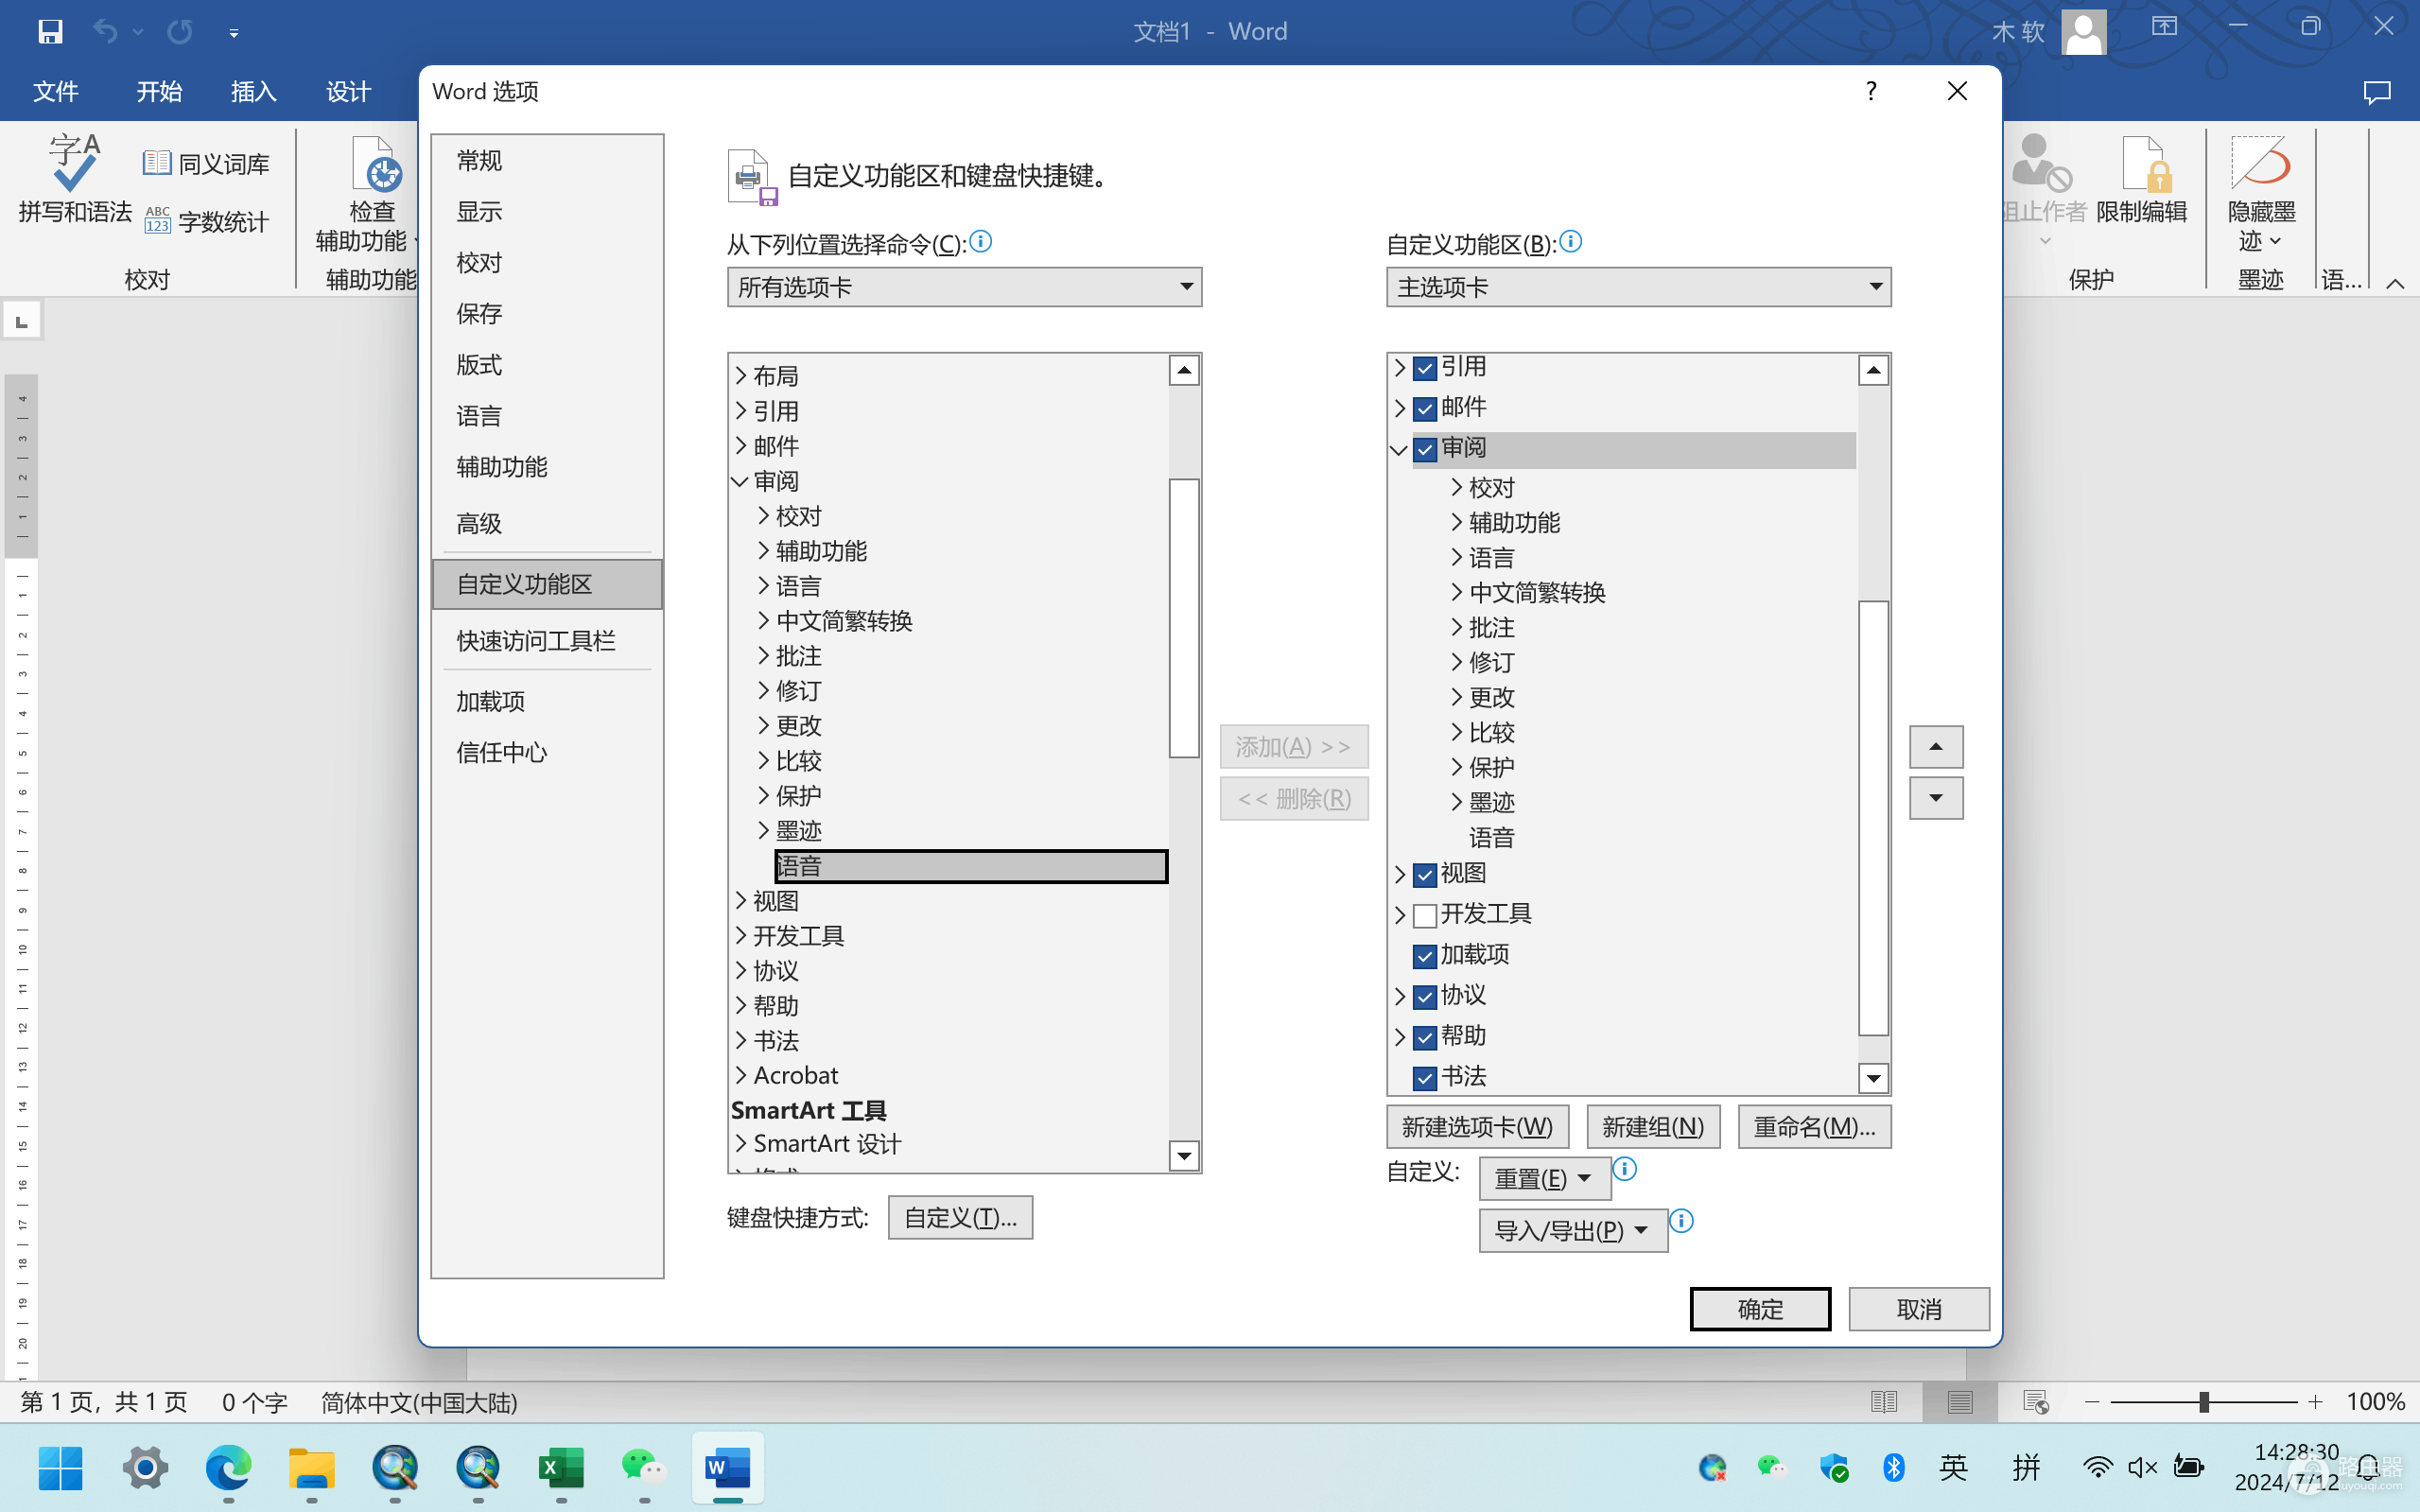Collapse the ribbon with the caret icon
This screenshot has width=2420, height=1512.
(2395, 284)
